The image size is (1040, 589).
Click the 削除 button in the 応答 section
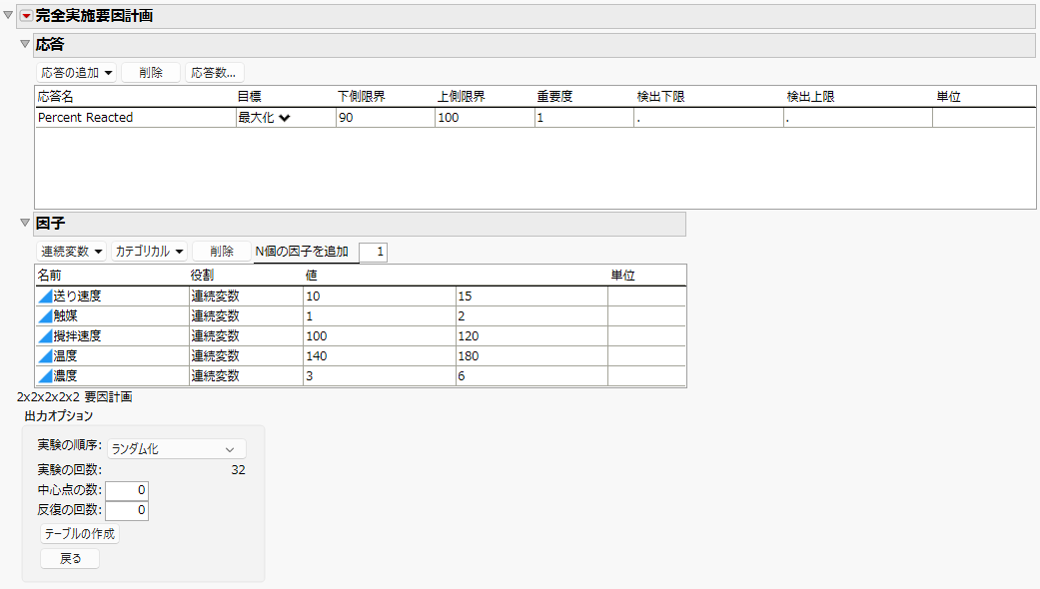point(151,72)
